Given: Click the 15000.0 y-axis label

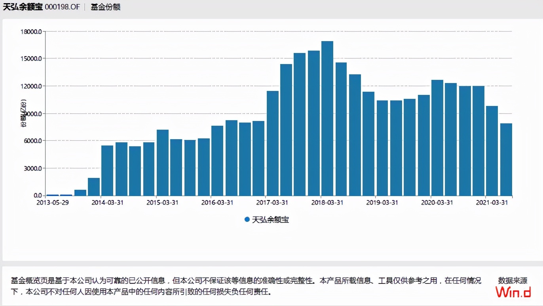Looking at the screenshot, I should point(31,59).
